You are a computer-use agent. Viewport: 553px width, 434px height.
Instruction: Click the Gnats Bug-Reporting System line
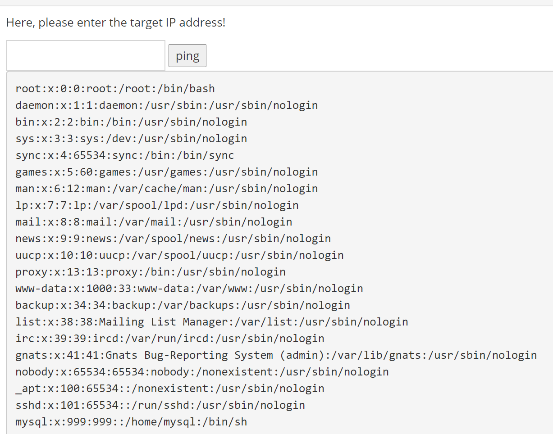coord(276,355)
